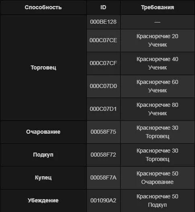The height and width of the screenshot is (212, 195).
Task: Click the ID column header
Action: coord(103,7)
